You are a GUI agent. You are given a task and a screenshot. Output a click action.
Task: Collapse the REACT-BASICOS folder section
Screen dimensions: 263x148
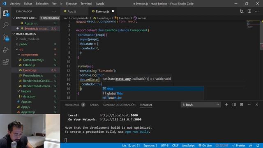[x=14, y=34]
